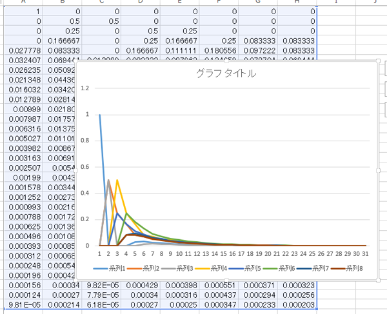
Task: Select the cell containing 0.00999
Action: [x=23, y=109]
